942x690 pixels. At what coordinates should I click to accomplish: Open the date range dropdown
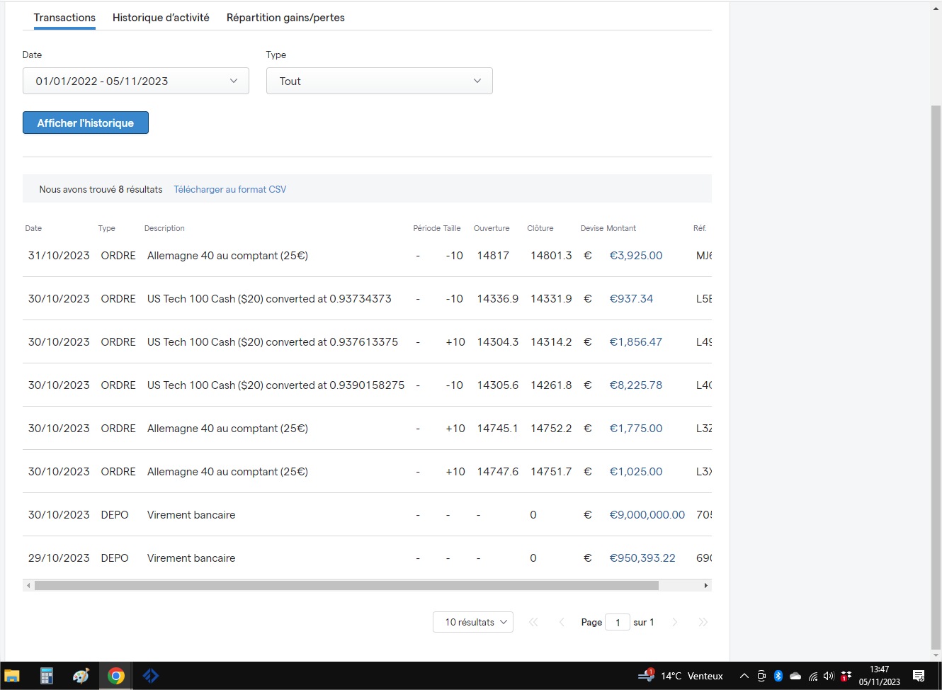[x=136, y=81]
